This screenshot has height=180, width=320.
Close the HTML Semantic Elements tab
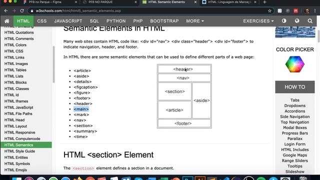pyautogui.click(x=195, y=2)
